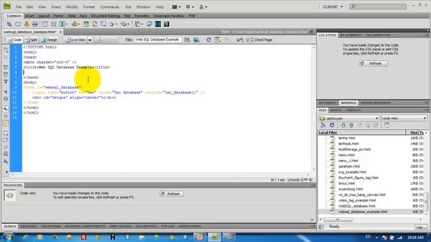This screenshot has height=242, width=431.
Task: Open the Modify menu
Action: point(72,7)
